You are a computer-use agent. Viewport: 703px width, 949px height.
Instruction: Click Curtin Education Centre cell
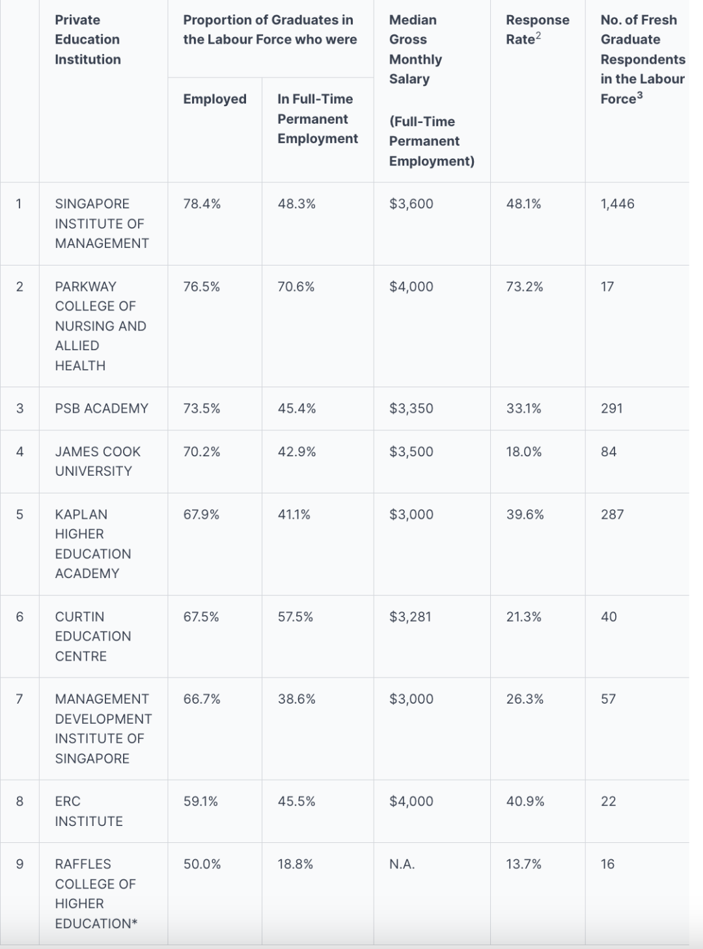[93, 636]
